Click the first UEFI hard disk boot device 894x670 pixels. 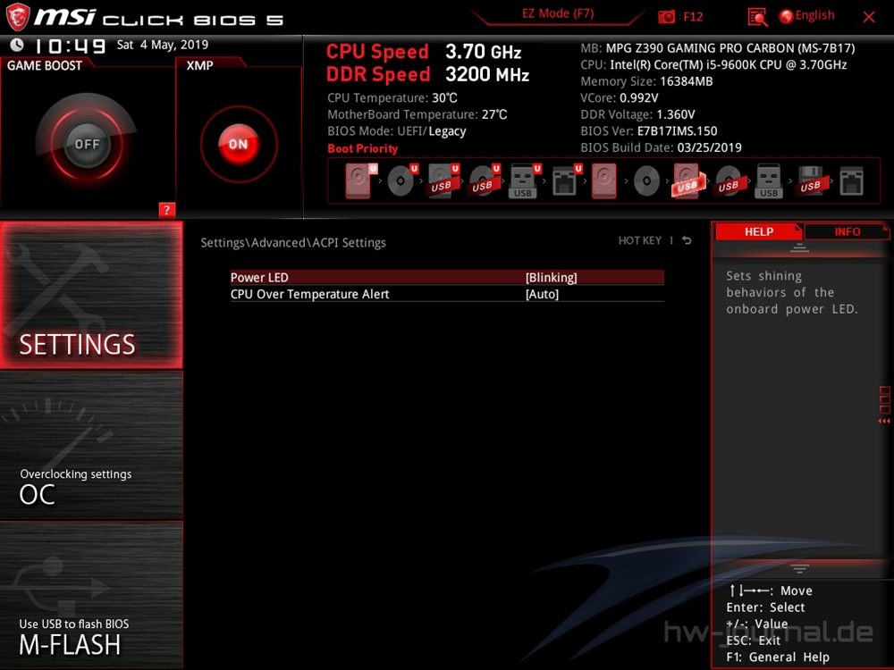pyautogui.click(x=359, y=181)
